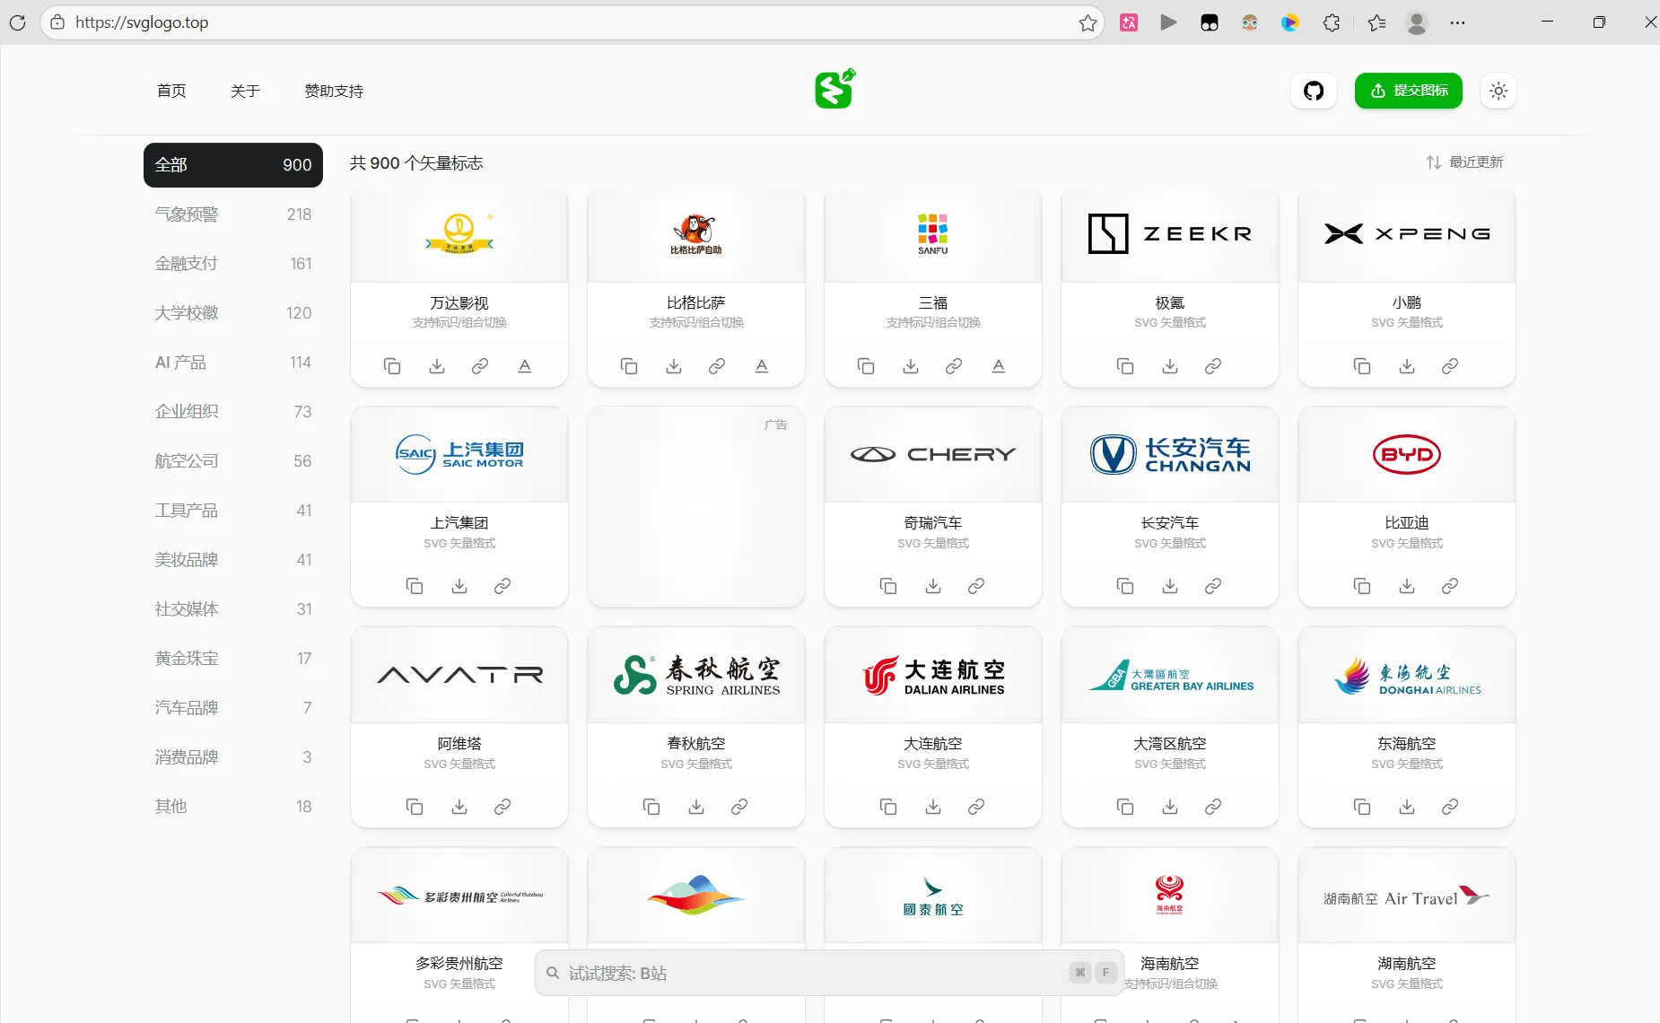Image resolution: width=1660 pixels, height=1023 pixels.
Task: Open the browser extensions puzzle icon
Action: pos(1332,22)
